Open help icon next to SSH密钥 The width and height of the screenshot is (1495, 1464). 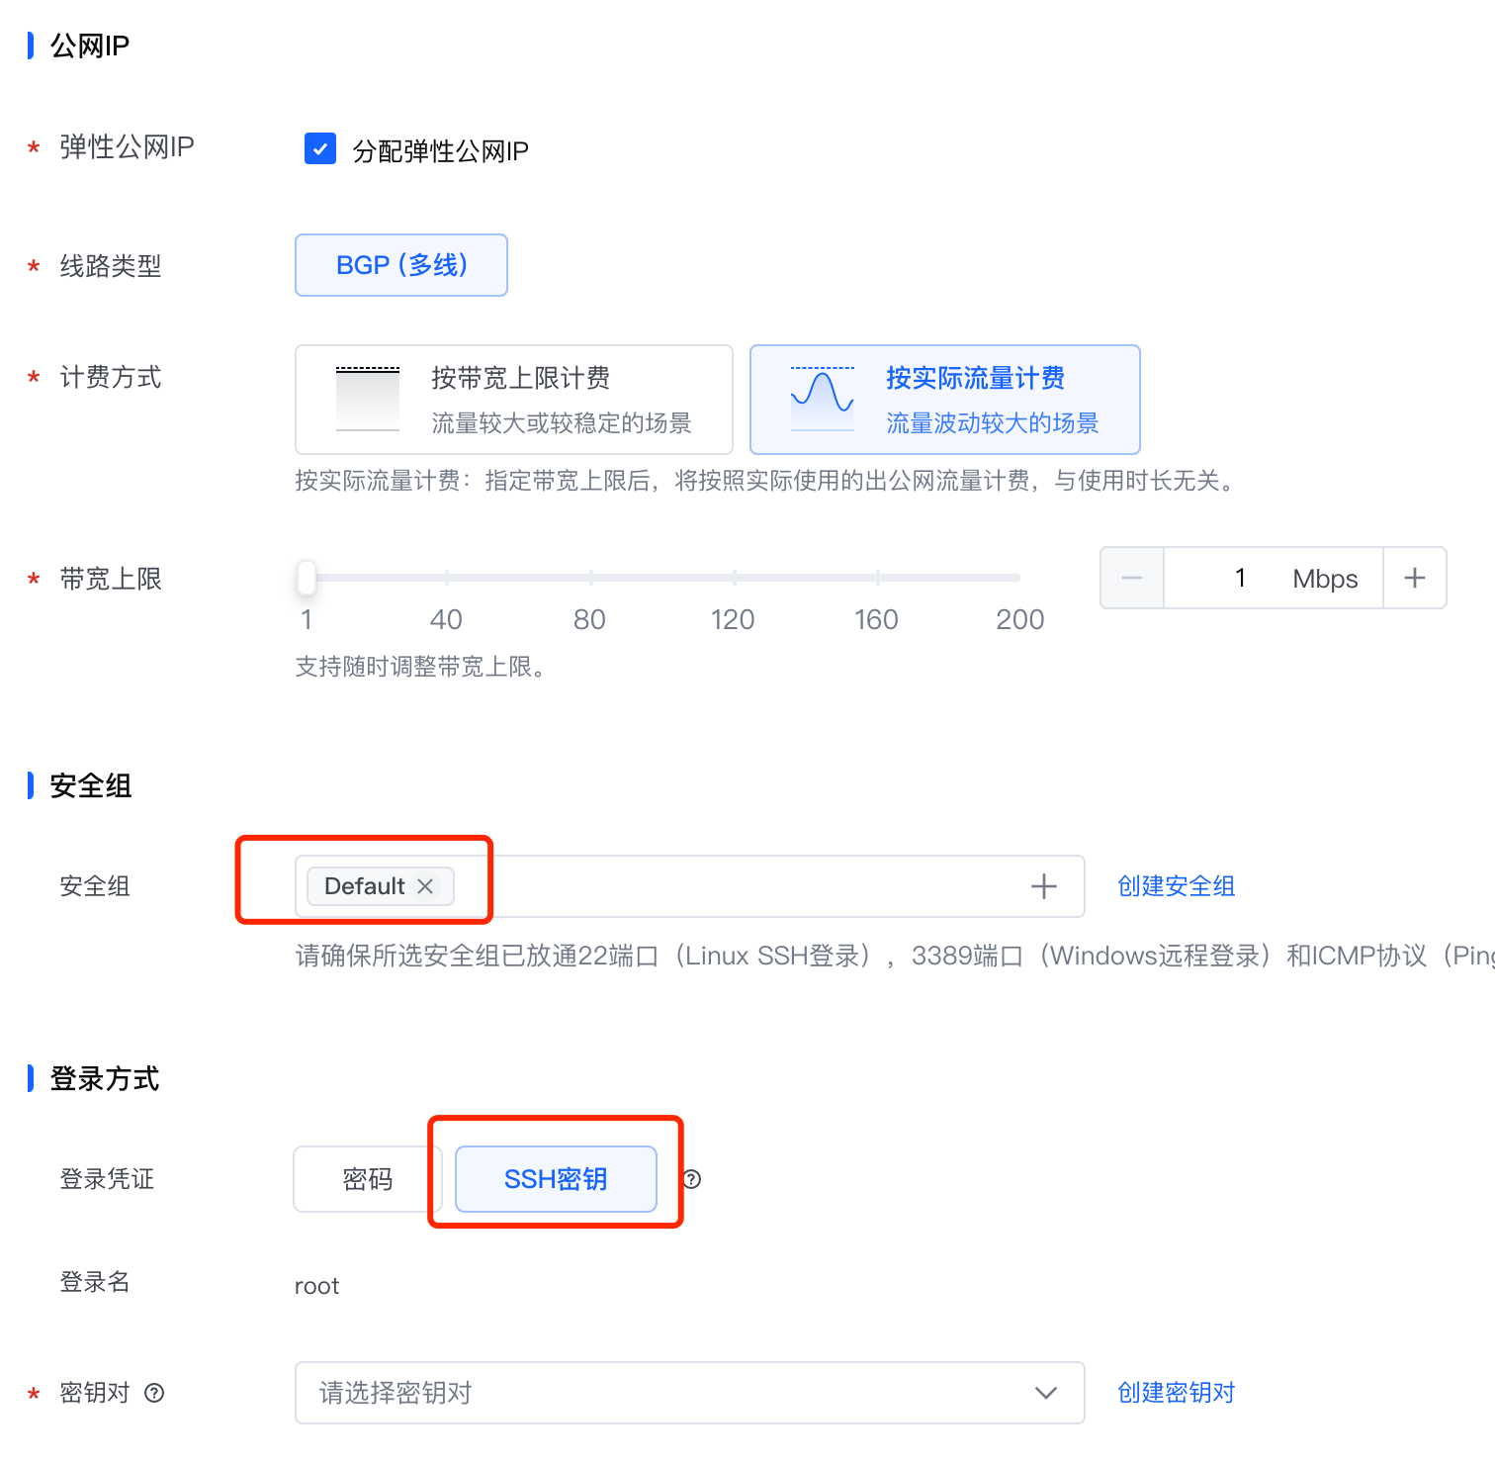pyautogui.click(x=692, y=1179)
